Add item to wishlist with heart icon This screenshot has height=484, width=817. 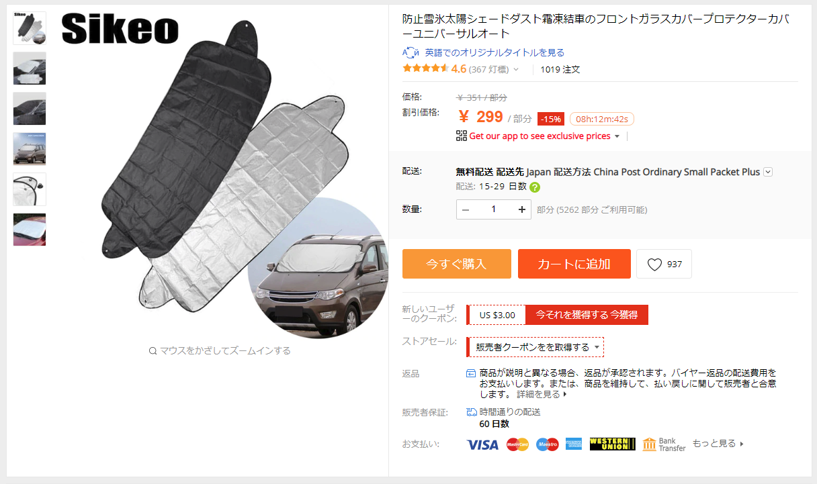tap(664, 264)
